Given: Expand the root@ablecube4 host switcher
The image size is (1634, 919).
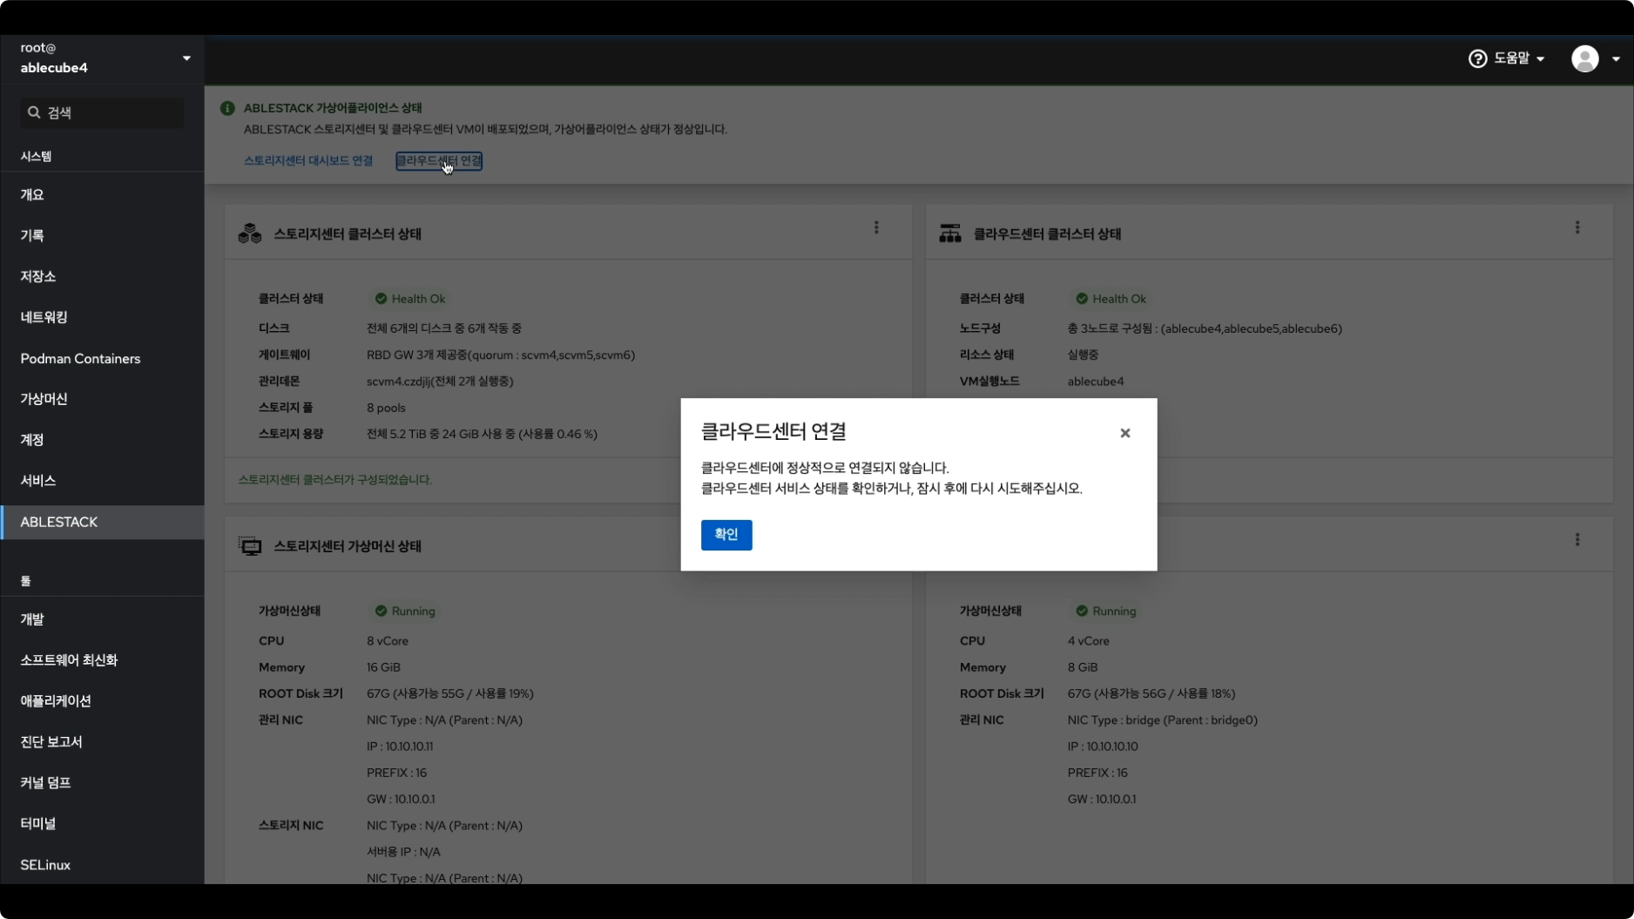Looking at the screenshot, I should [x=102, y=58].
